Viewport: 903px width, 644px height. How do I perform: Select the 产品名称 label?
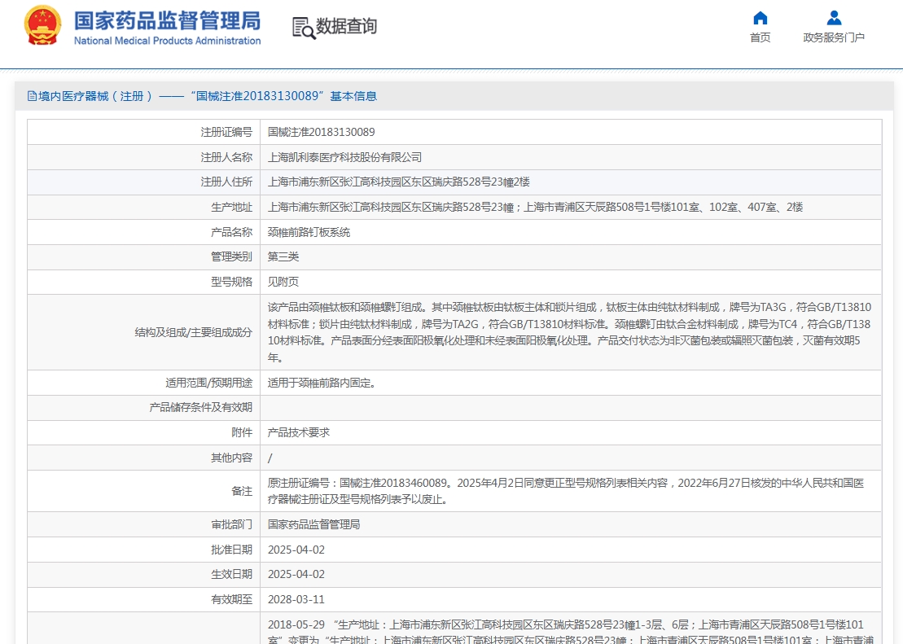[231, 232]
